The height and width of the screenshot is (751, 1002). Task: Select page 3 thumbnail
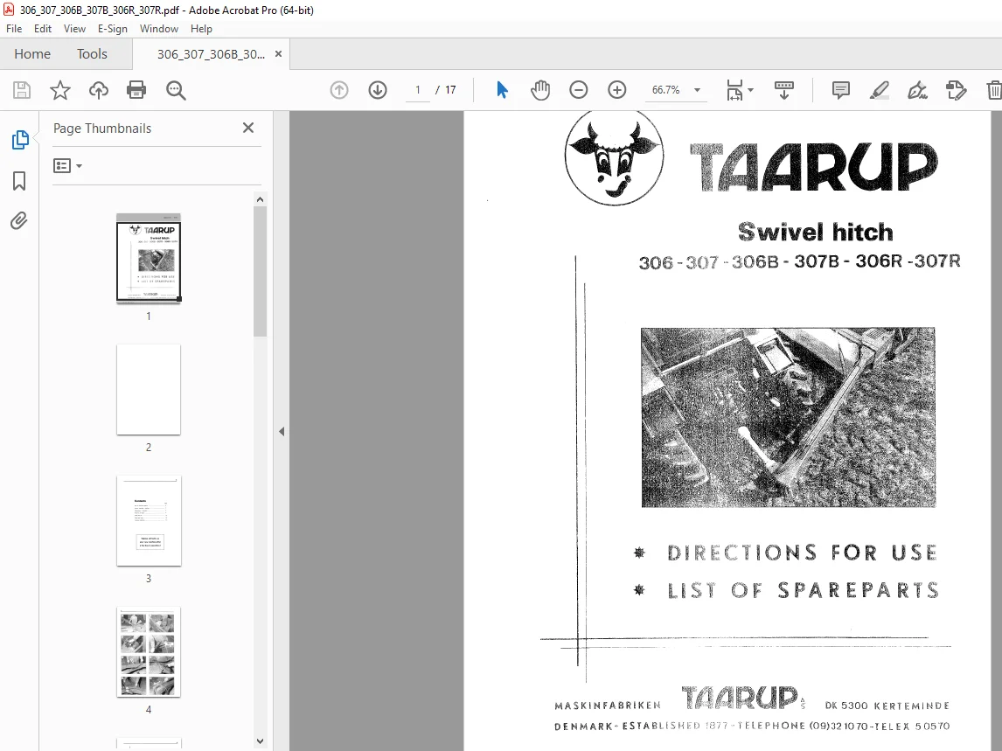[149, 521]
